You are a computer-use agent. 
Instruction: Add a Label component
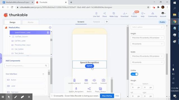click(x=25, y=86)
